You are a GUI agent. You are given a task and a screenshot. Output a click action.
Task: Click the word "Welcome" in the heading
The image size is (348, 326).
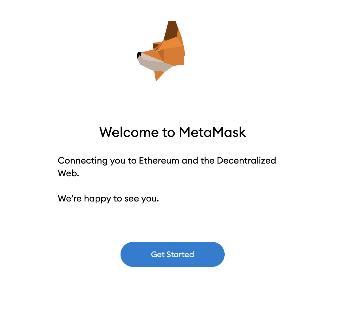[129, 132]
